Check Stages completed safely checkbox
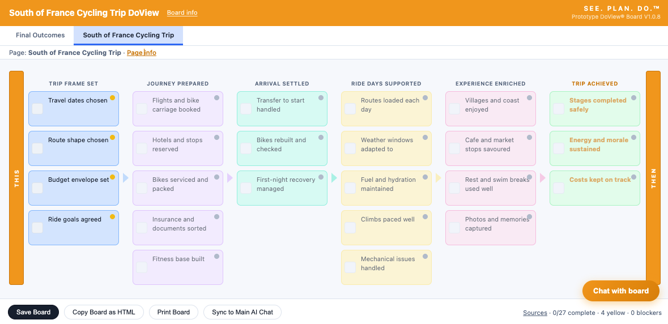668x324 pixels. click(x=559, y=109)
